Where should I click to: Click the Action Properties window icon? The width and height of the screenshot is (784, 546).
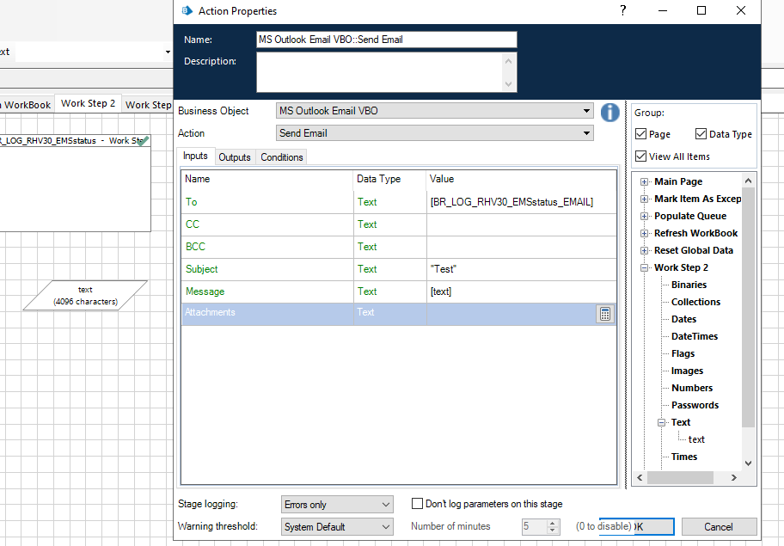tap(187, 11)
